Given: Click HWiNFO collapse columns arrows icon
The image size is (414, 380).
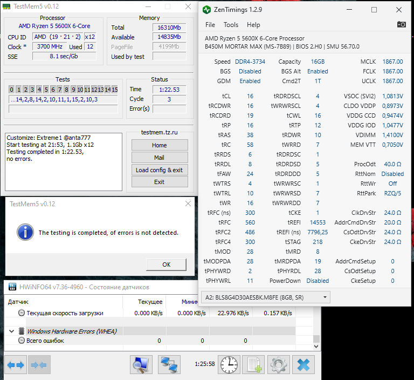Looking at the screenshot, I should pos(39,365).
